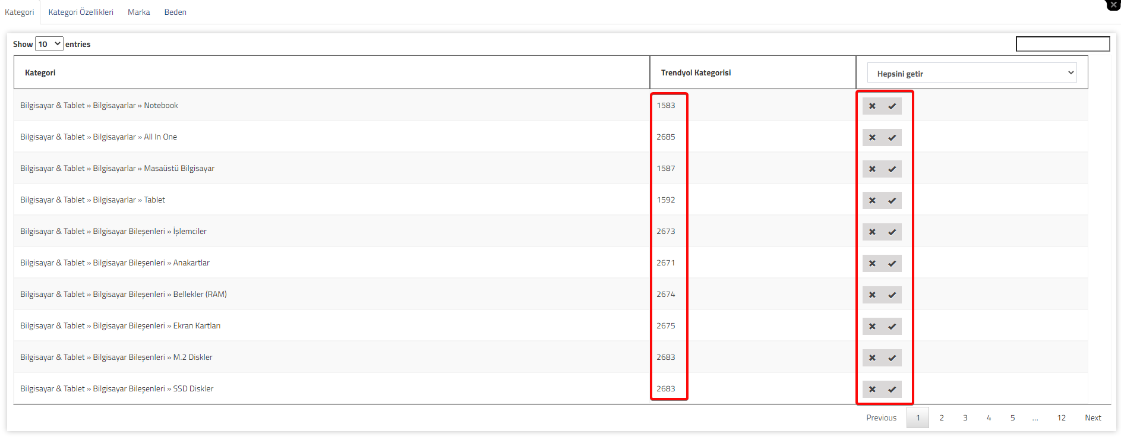The height and width of the screenshot is (446, 1121).
Task: Click the checkmark in the Tablet row
Action: pos(892,201)
